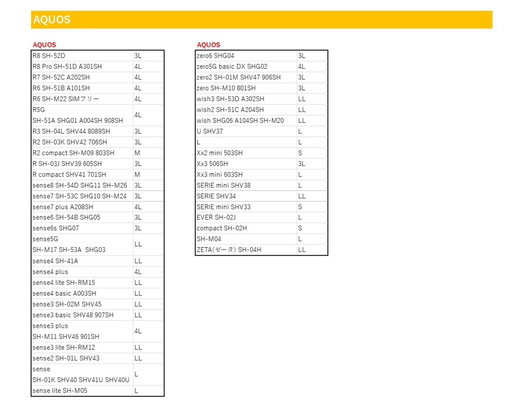This screenshot has width=524, height=408.
Task: Select the sense4 lite SH-RM15 cell
Action: pyautogui.click(x=82, y=283)
